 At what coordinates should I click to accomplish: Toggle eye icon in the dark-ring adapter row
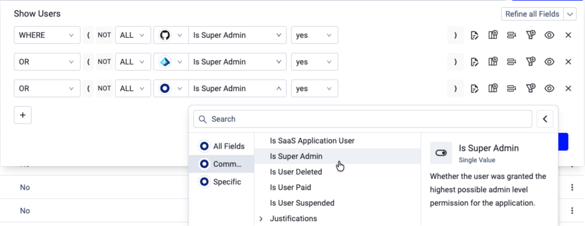point(549,88)
